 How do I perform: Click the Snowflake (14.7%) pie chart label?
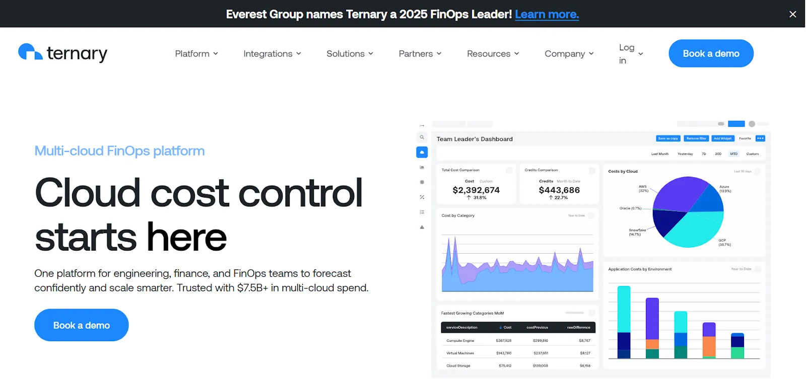[637, 232]
